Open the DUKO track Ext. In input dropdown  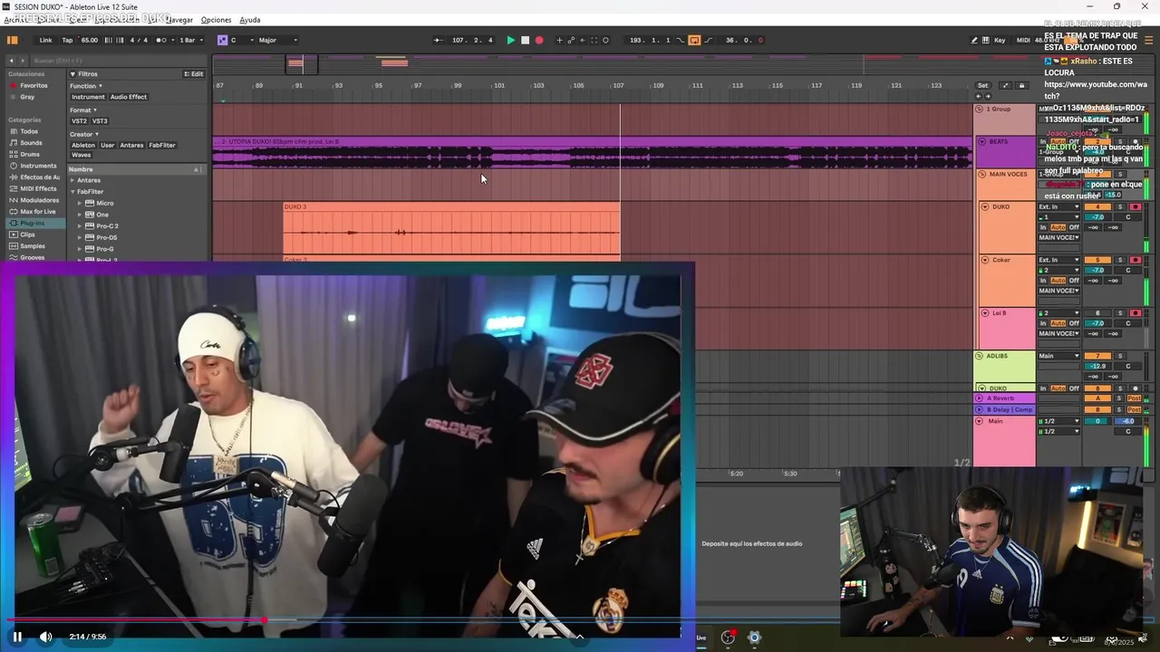1059,206
